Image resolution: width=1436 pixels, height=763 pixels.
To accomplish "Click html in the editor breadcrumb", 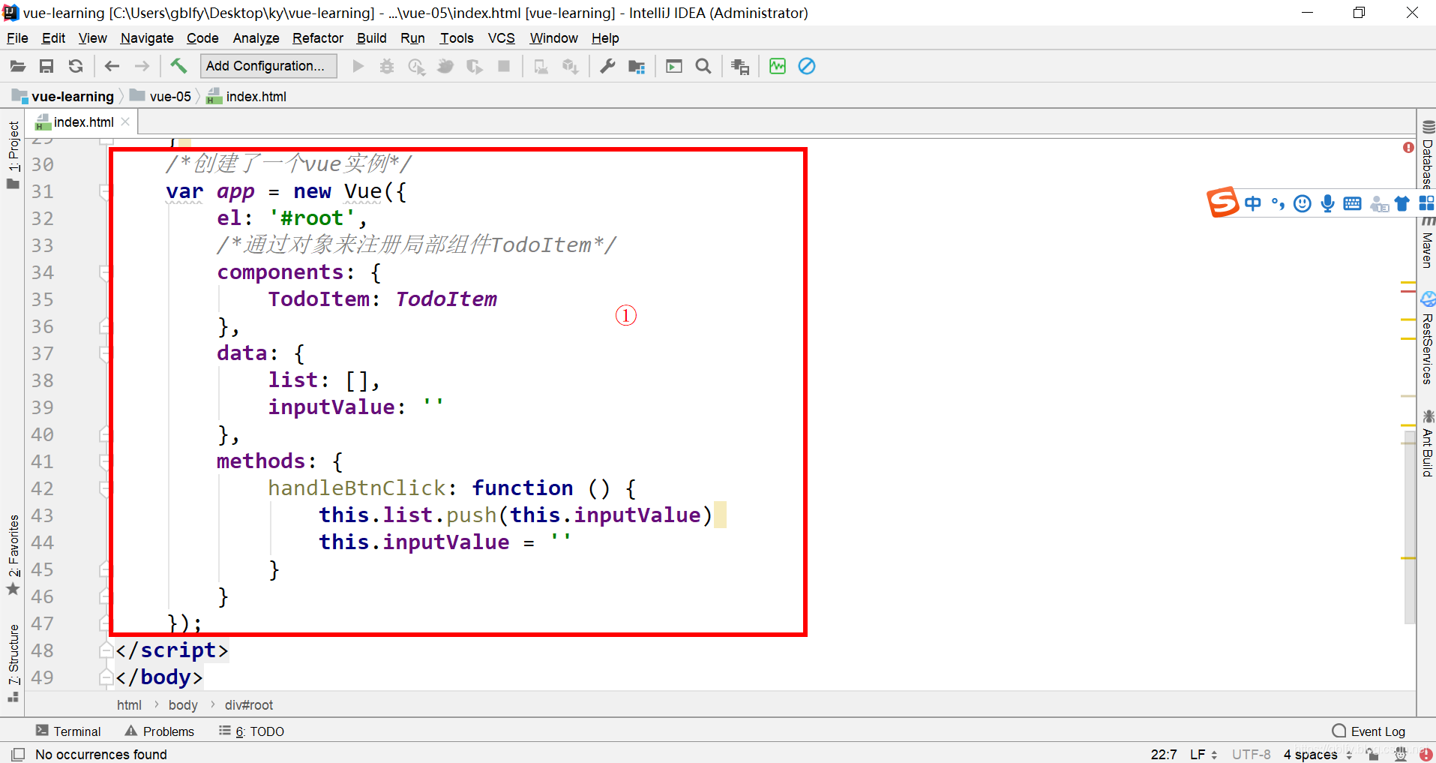I will (x=129, y=705).
